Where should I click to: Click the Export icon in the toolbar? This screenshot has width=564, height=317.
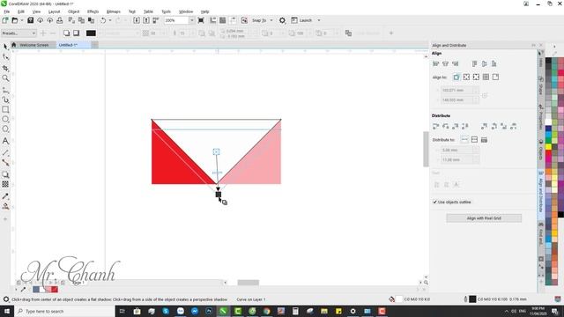pos(146,20)
